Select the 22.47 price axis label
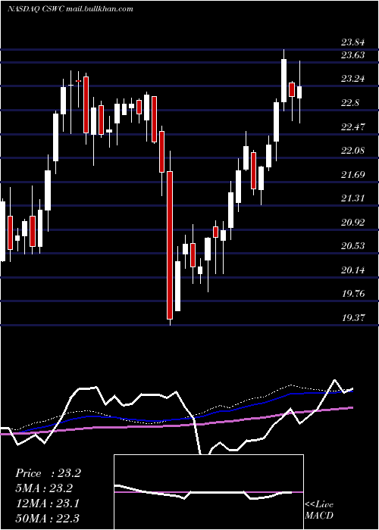379x530 pixels. tap(353, 127)
